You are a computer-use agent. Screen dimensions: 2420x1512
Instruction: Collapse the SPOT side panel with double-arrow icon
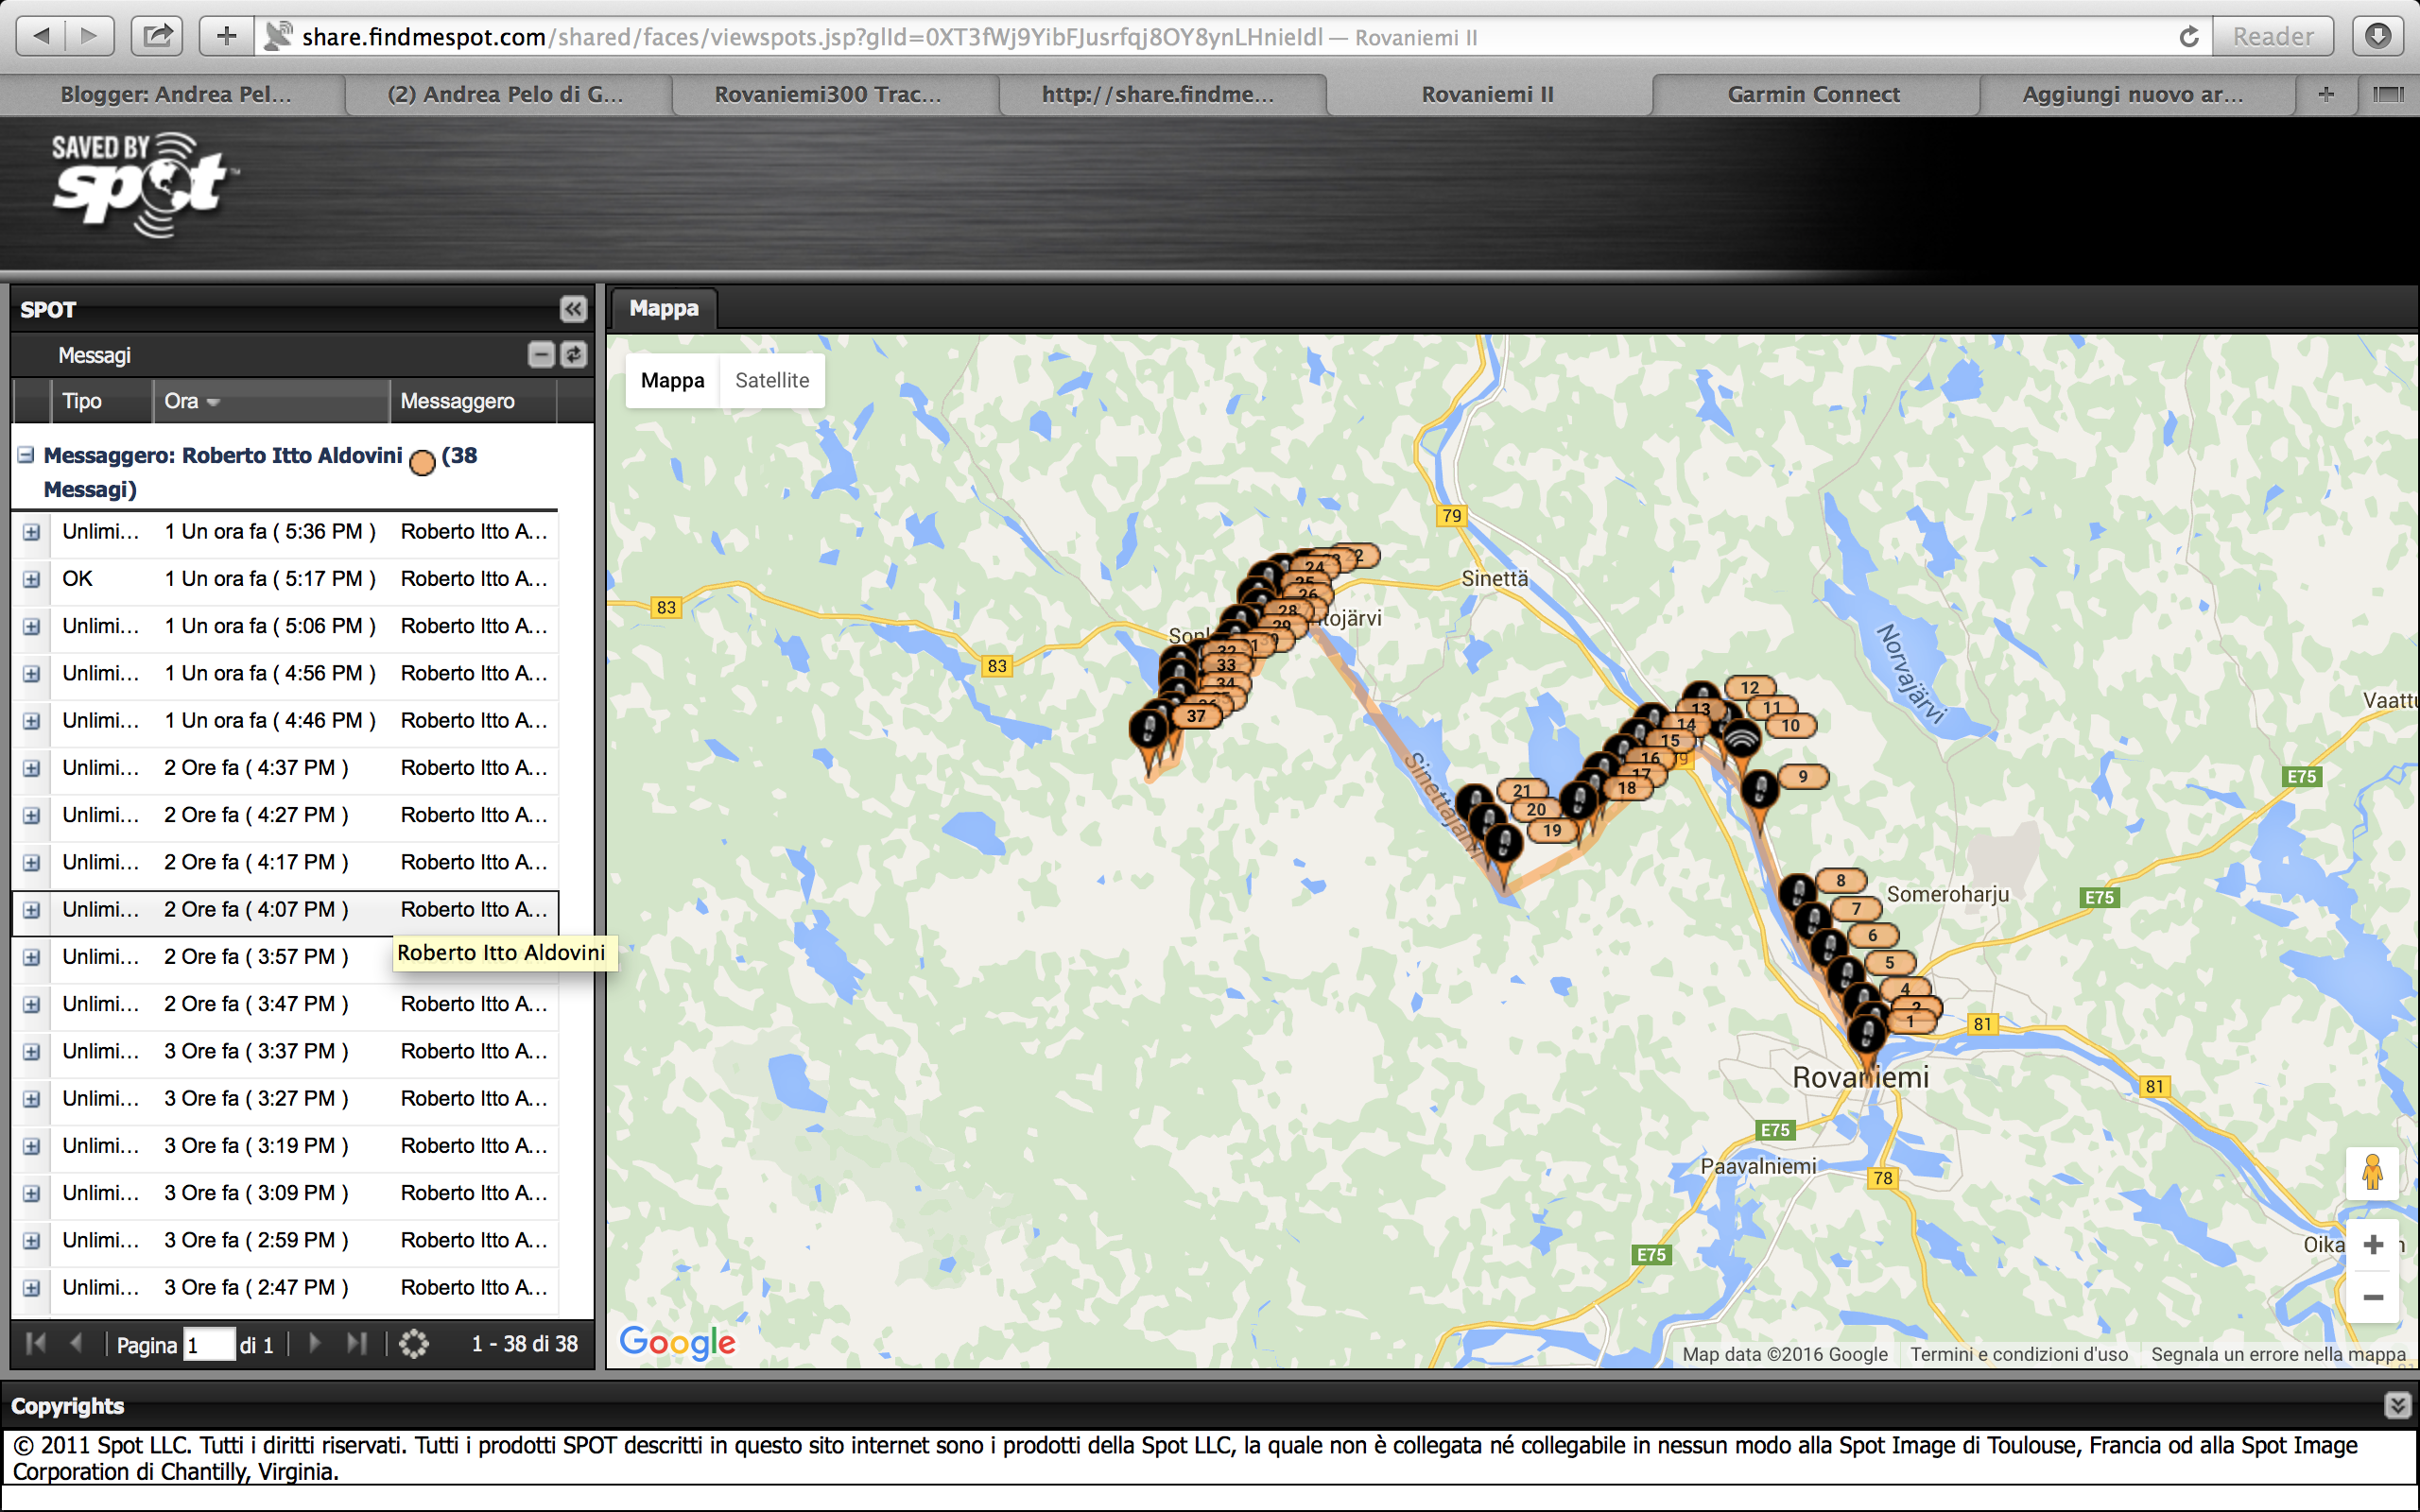tap(573, 309)
